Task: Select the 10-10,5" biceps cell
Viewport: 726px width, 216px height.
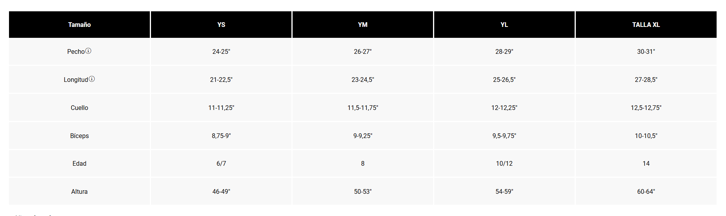Action: 646,136
